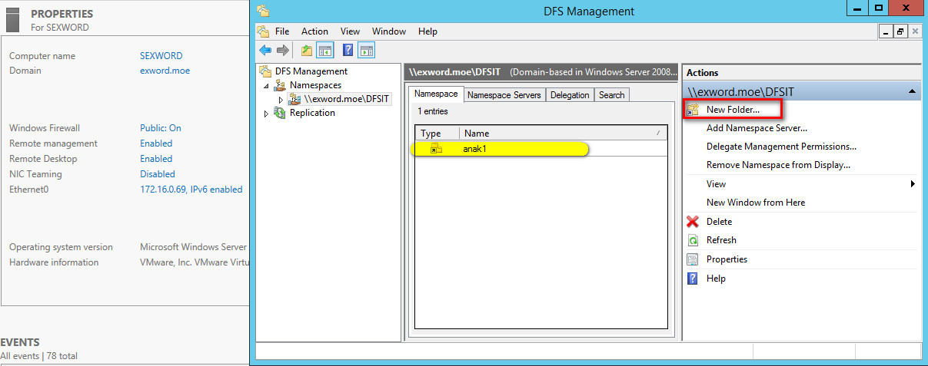Click the DFS Management title bar app icon
The height and width of the screenshot is (366, 928).
coord(264,10)
